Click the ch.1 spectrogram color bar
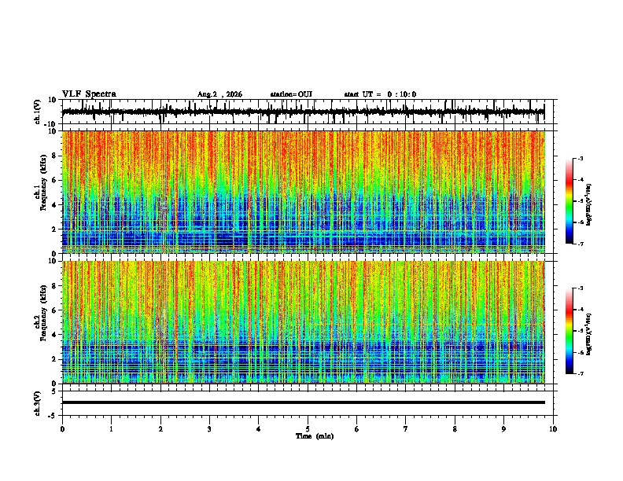 tap(569, 201)
